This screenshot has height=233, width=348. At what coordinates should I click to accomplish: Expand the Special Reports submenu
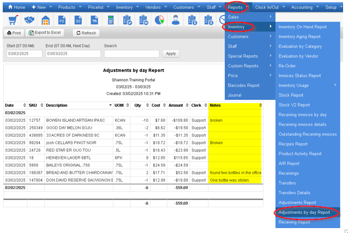click(250, 56)
